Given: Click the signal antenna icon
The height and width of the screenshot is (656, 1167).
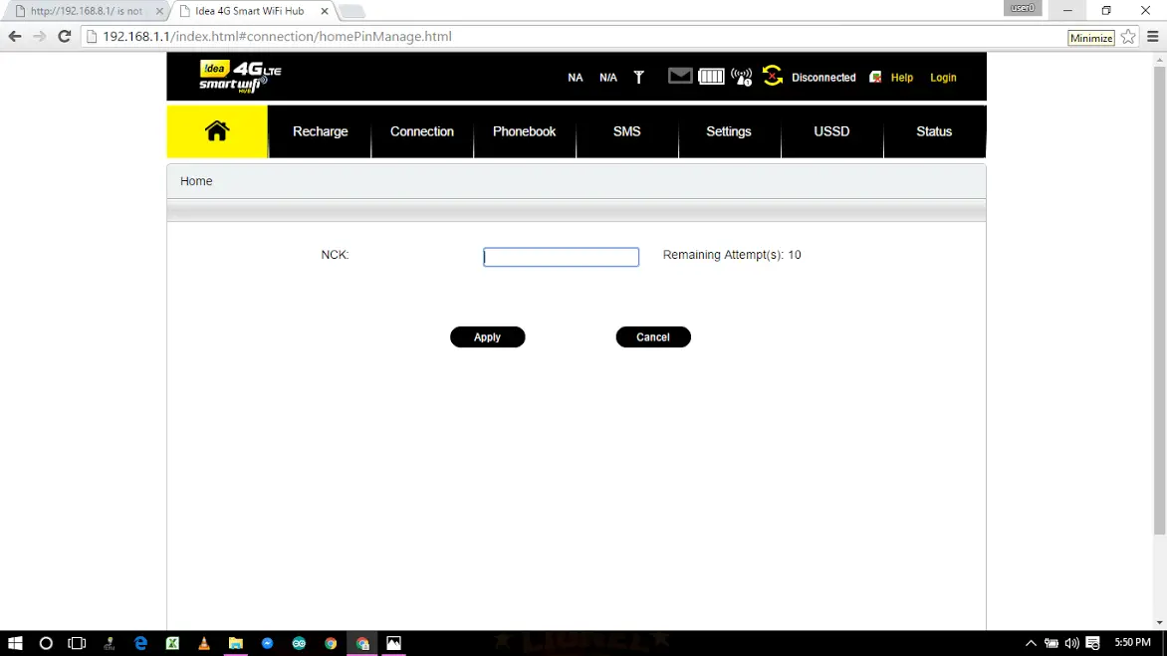Looking at the screenshot, I should [638, 77].
